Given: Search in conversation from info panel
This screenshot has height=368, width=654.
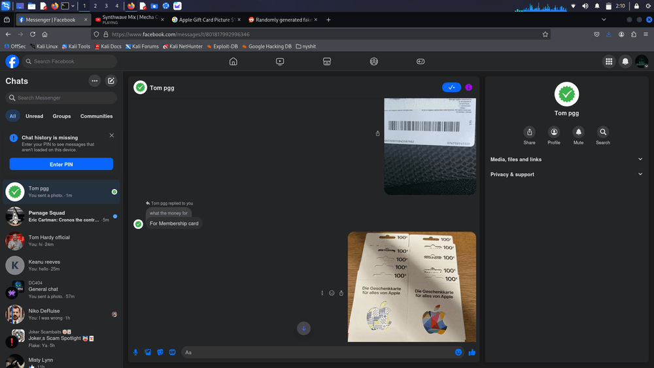Looking at the screenshot, I should tap(603, 135).
